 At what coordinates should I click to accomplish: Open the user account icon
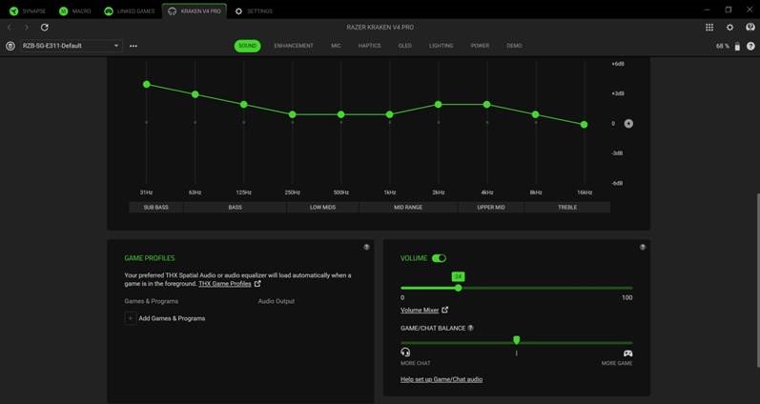(x=750, y=27)
